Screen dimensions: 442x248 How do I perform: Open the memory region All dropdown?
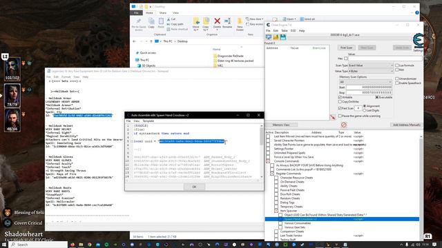[365, 82]
